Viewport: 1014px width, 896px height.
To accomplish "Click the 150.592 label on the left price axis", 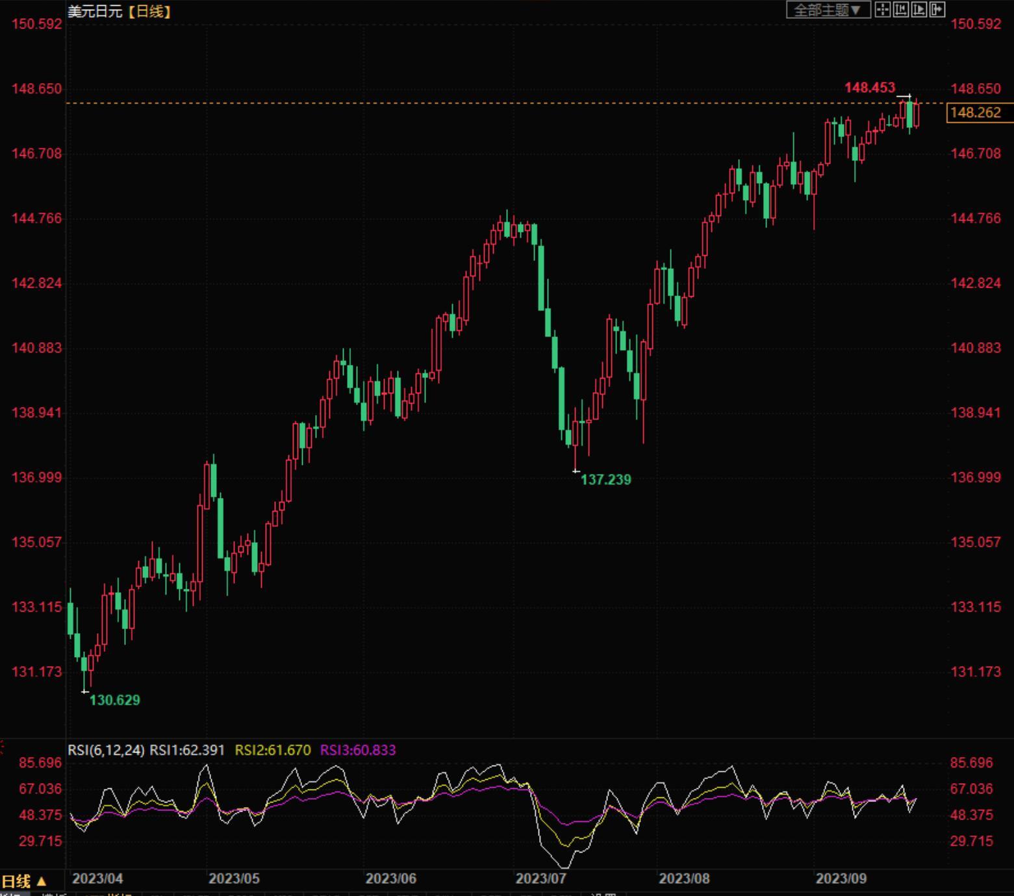I will coord(37,24).
